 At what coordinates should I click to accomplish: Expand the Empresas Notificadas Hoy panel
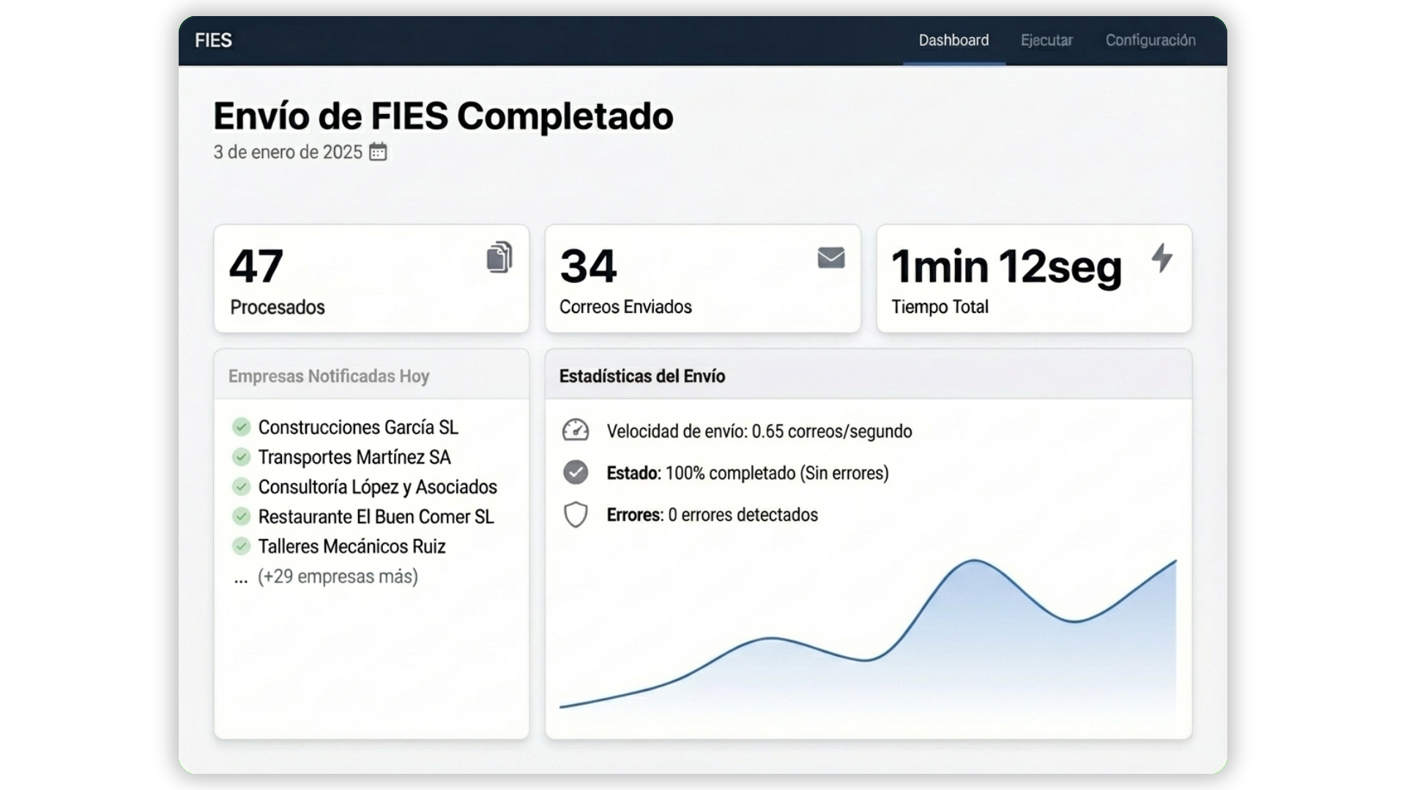point(329,376)
